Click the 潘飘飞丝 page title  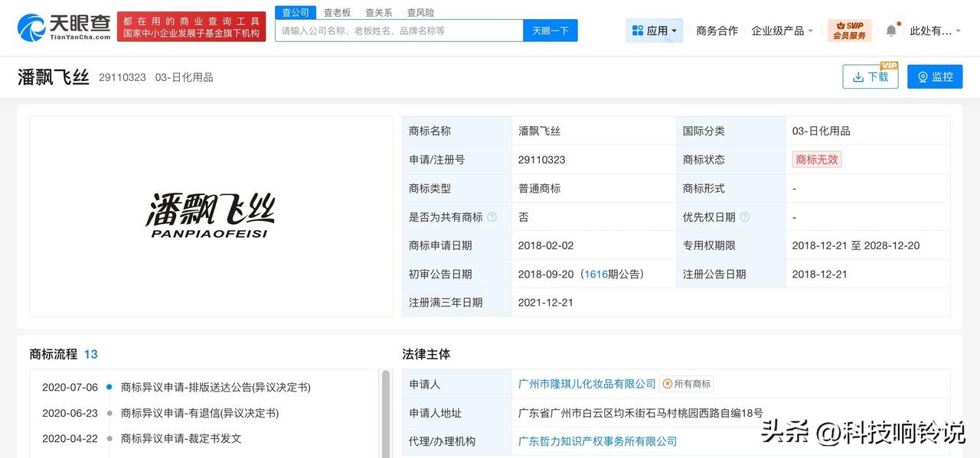(54, 76)
